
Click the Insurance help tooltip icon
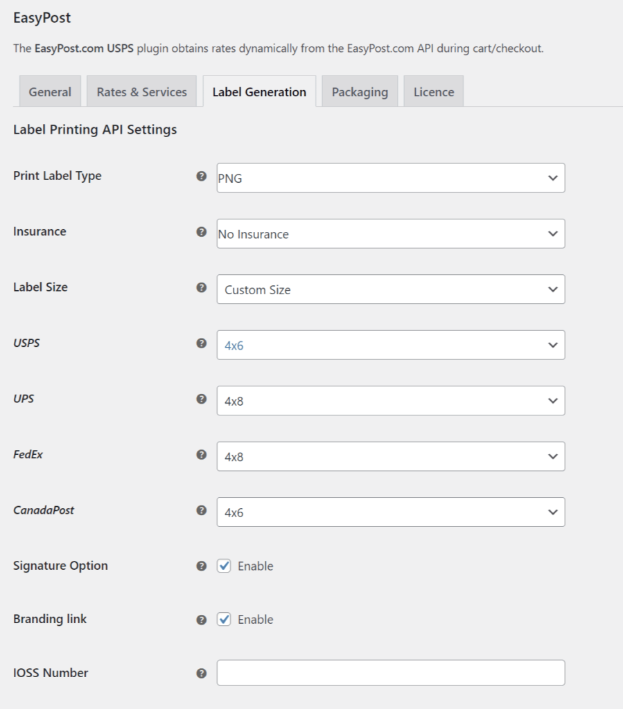(202, 232)
